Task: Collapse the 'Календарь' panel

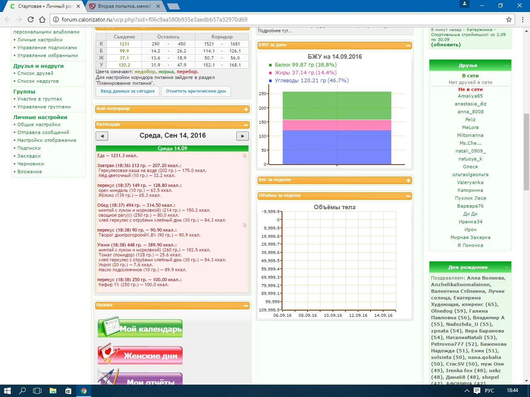Action: click(246, 125)
